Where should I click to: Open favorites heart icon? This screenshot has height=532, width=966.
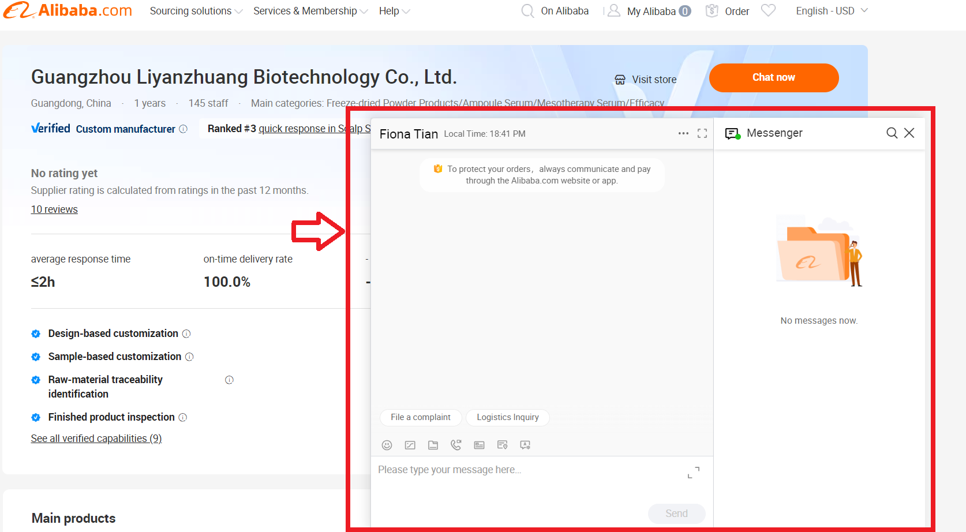tap(768, 10)
